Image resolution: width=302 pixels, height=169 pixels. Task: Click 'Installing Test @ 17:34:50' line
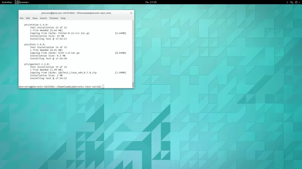coord(48,59)
